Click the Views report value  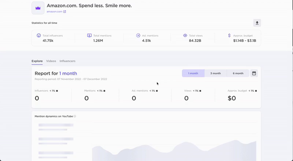(186, 98)
